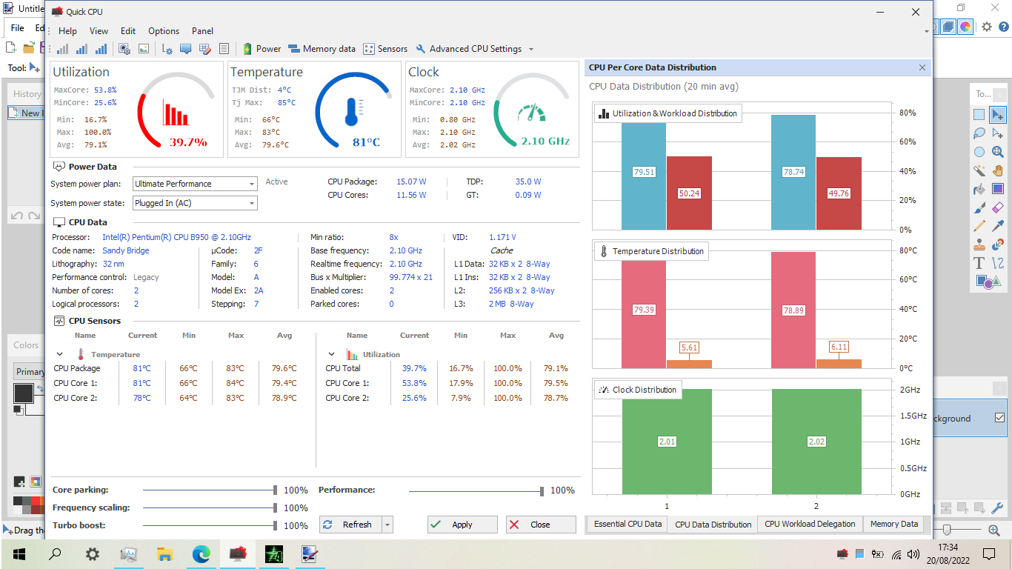Switch to Memory Data tab
This screenshot has width=1012, height=569.
893,524
